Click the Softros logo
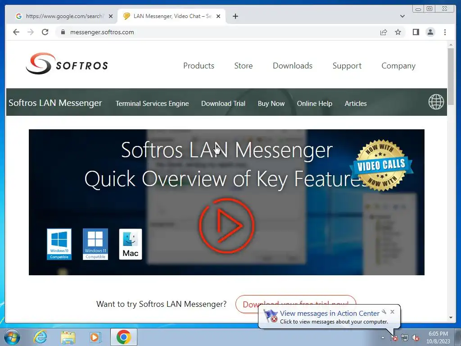Screen dimensions: 461x346 pyautogui.click(x=67, y=63)
